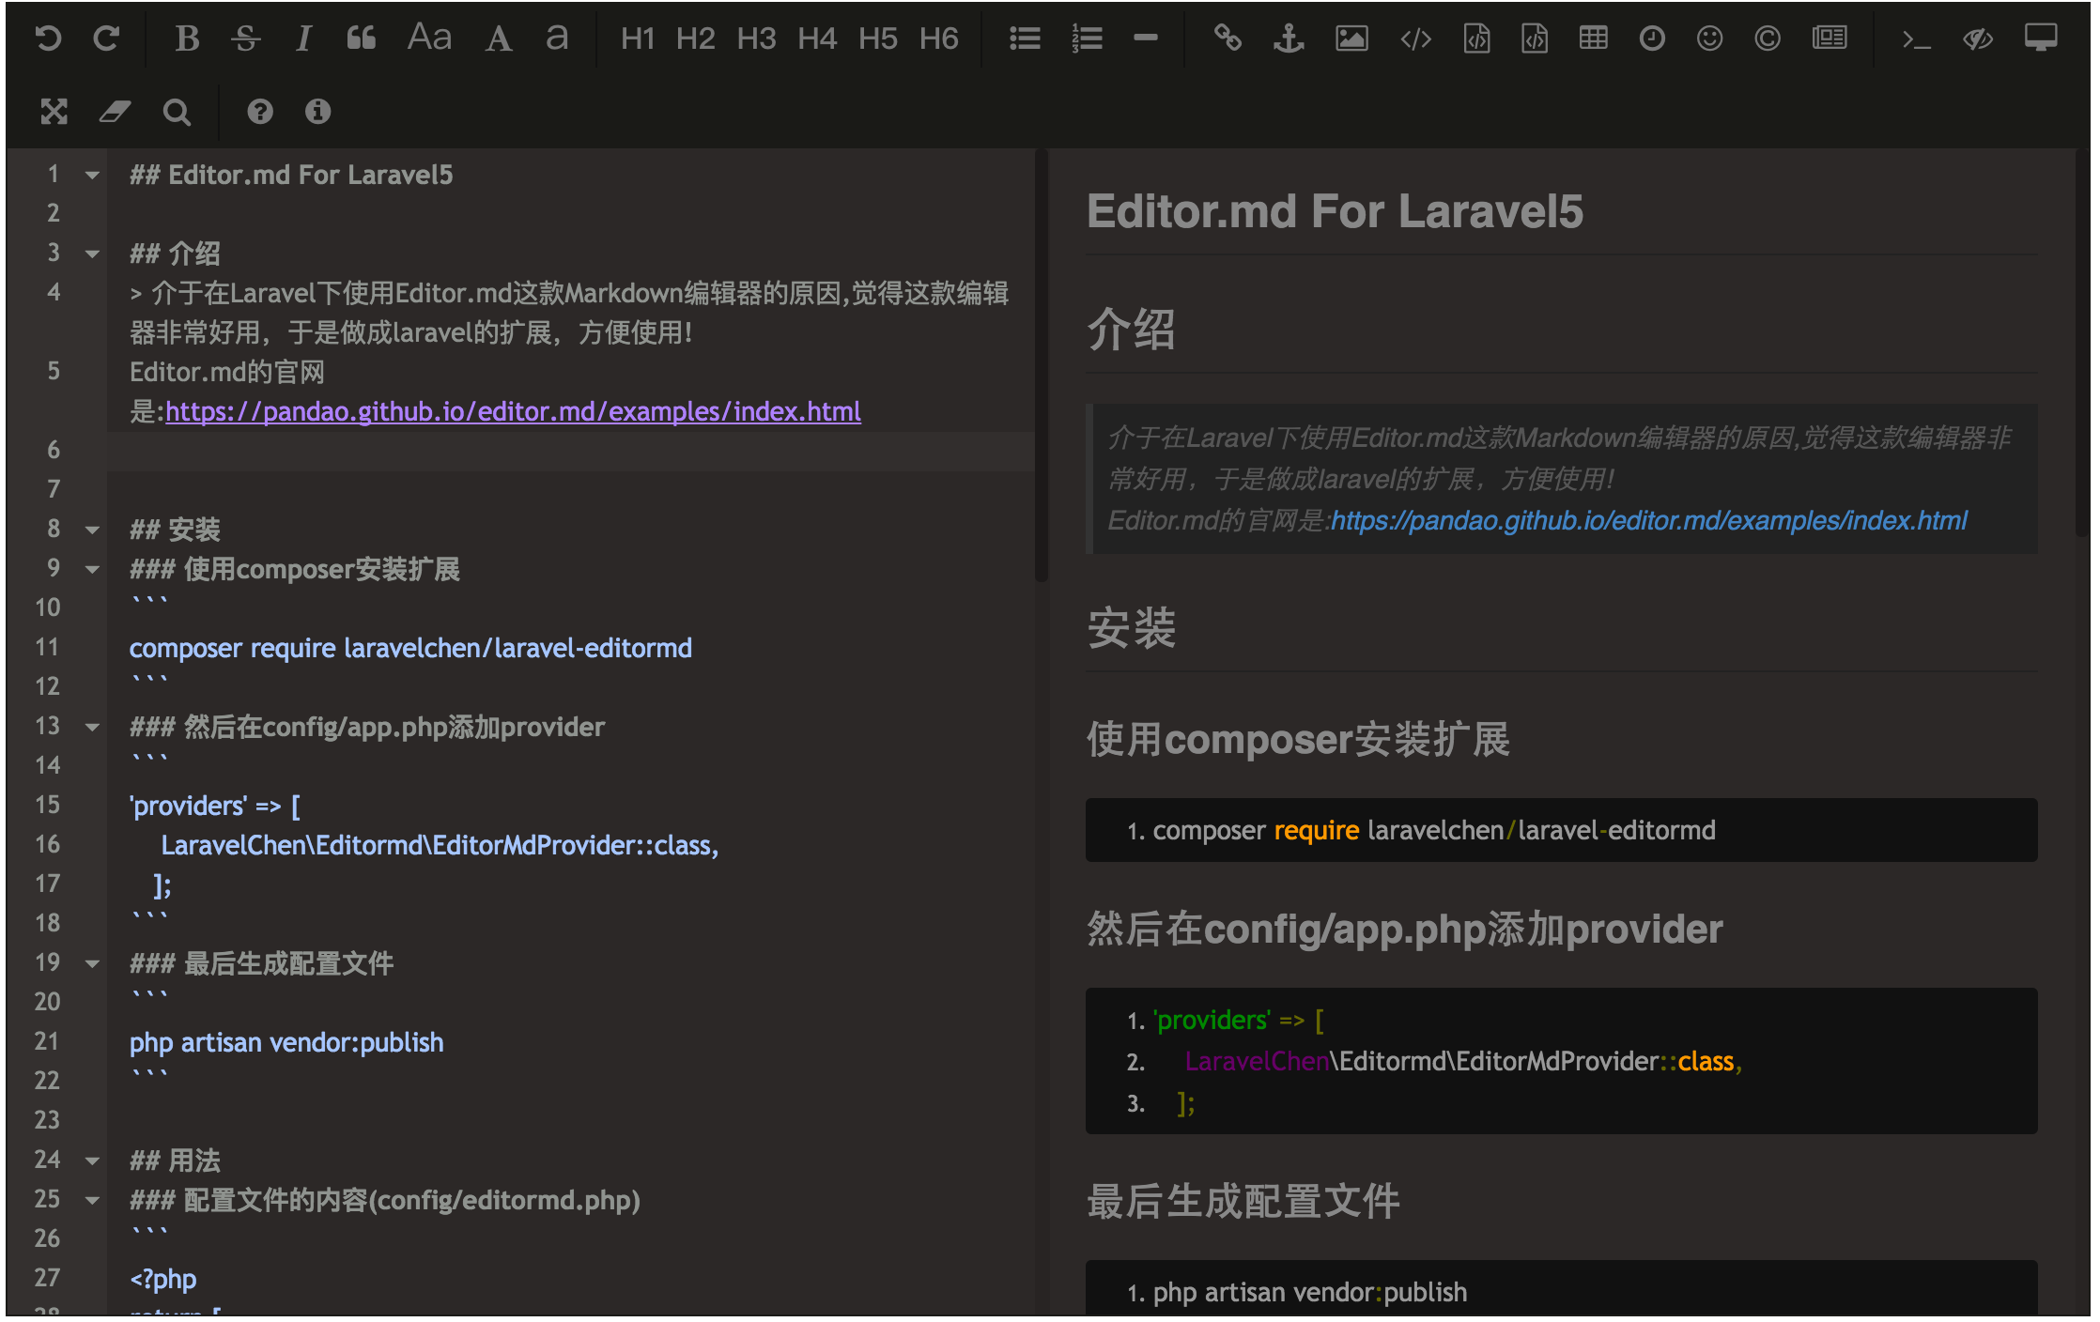Insert H5 heading
Image resolution: width=2100 pixels, height=1322 pixels.
click(878, 38)
